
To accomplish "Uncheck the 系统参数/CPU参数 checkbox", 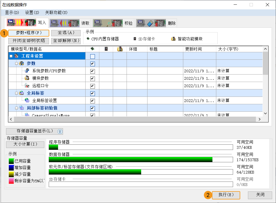I will (92, 71).
